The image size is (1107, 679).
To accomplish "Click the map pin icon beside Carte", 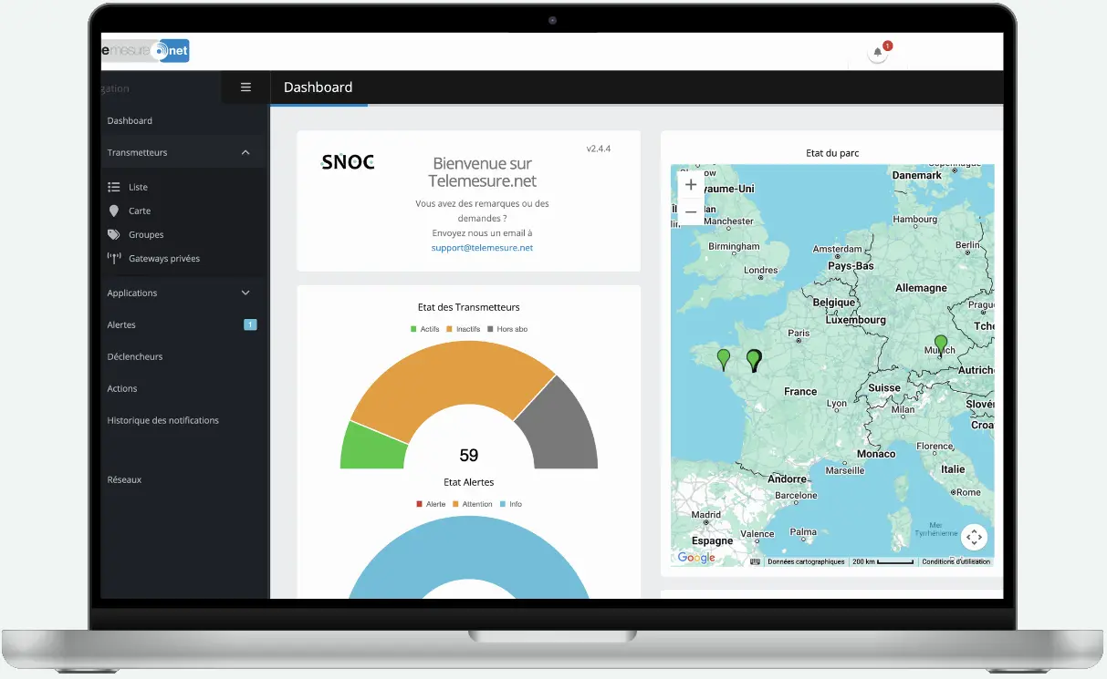I will pyautogui.click(x=114, y=211).
